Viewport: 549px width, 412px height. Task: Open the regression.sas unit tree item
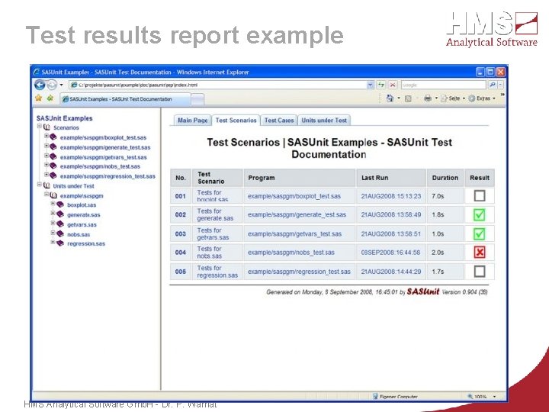(86, 244)
